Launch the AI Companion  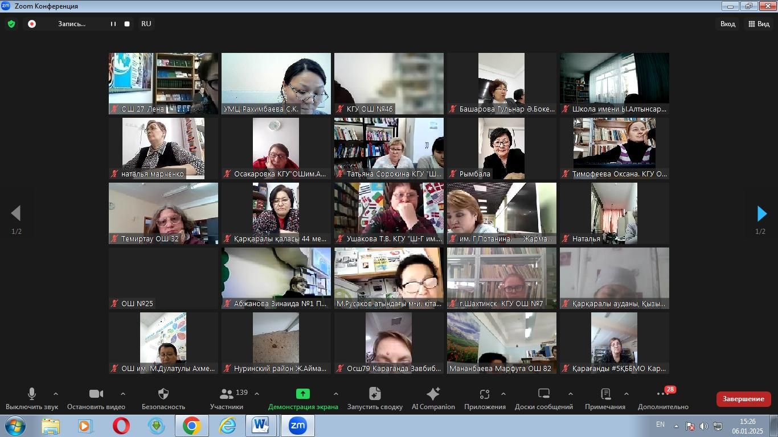[x=433, y=394]
